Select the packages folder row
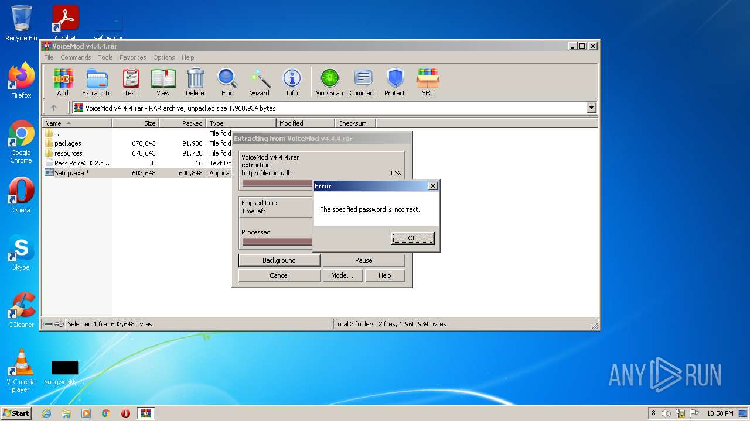Viewport: 750px width, 421px height. tap(138, 143)
